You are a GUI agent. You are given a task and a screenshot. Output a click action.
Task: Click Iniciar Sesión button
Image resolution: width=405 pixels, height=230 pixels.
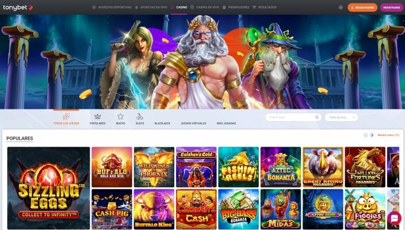click(x=362, y=7)
